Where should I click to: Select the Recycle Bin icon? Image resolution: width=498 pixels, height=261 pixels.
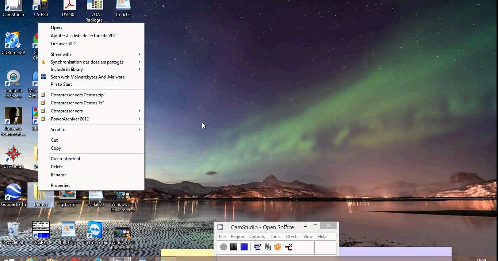(14, 230)
